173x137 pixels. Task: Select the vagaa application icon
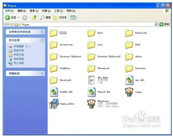[x=129, y=92]
